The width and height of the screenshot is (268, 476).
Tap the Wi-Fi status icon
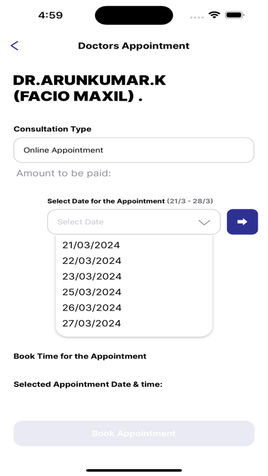coord(214,15)
